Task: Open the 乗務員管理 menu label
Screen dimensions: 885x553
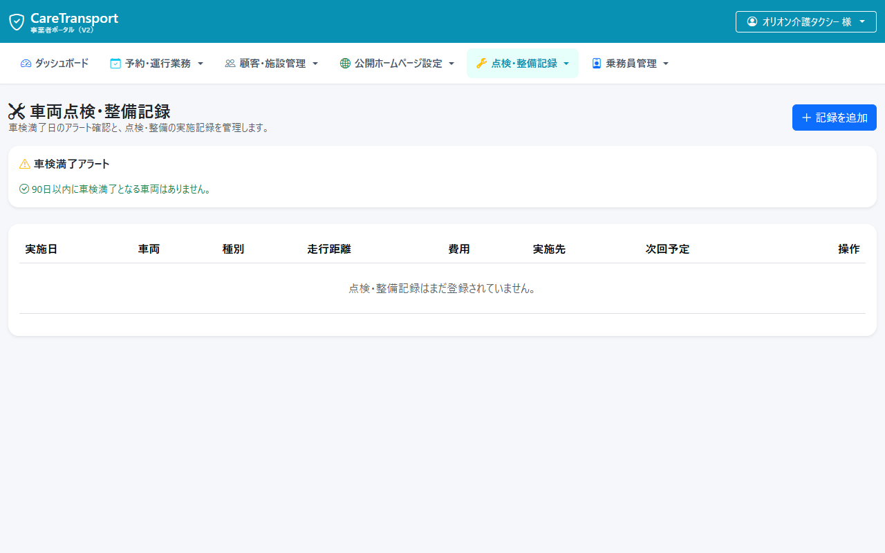Action: [631, 64]
